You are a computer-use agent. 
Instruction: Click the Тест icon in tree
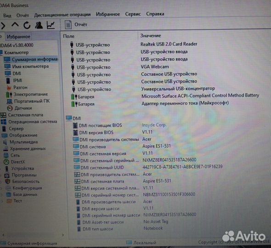coord(9,201)
